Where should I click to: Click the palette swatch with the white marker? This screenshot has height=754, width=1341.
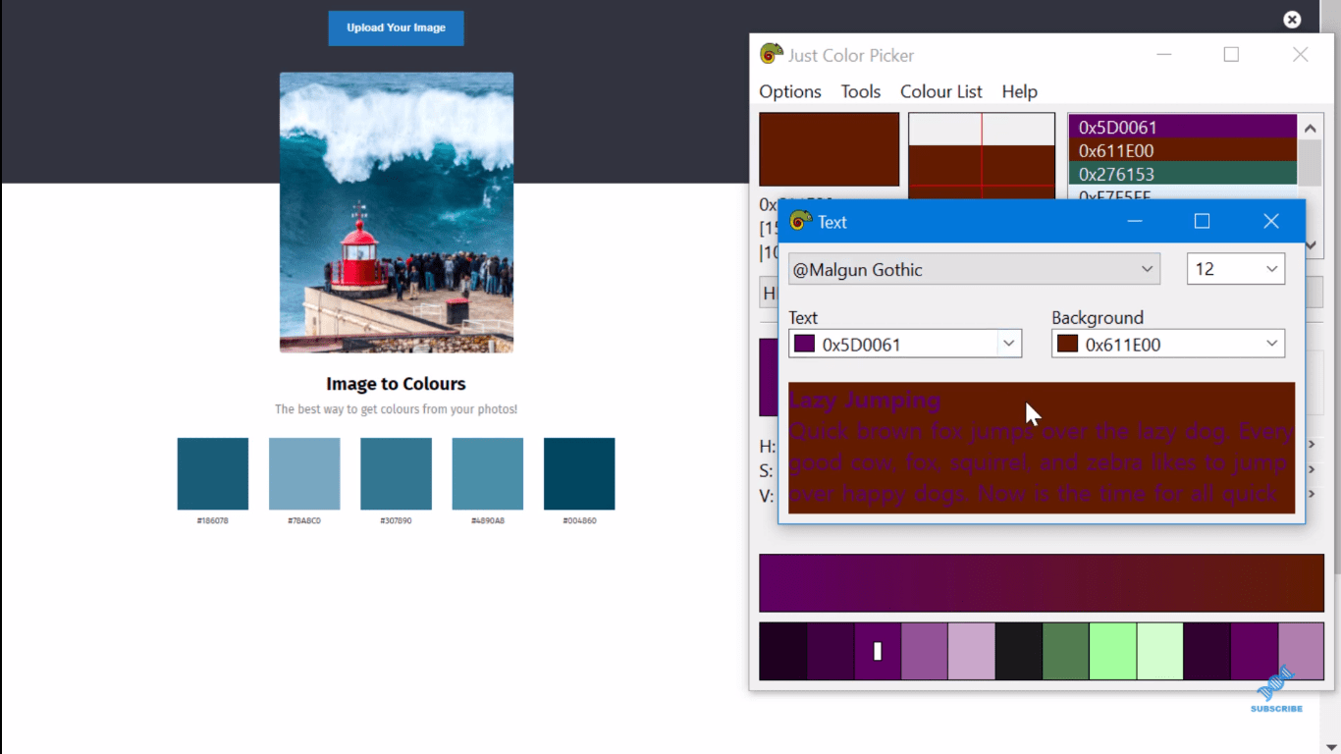[x=878, y=651]
